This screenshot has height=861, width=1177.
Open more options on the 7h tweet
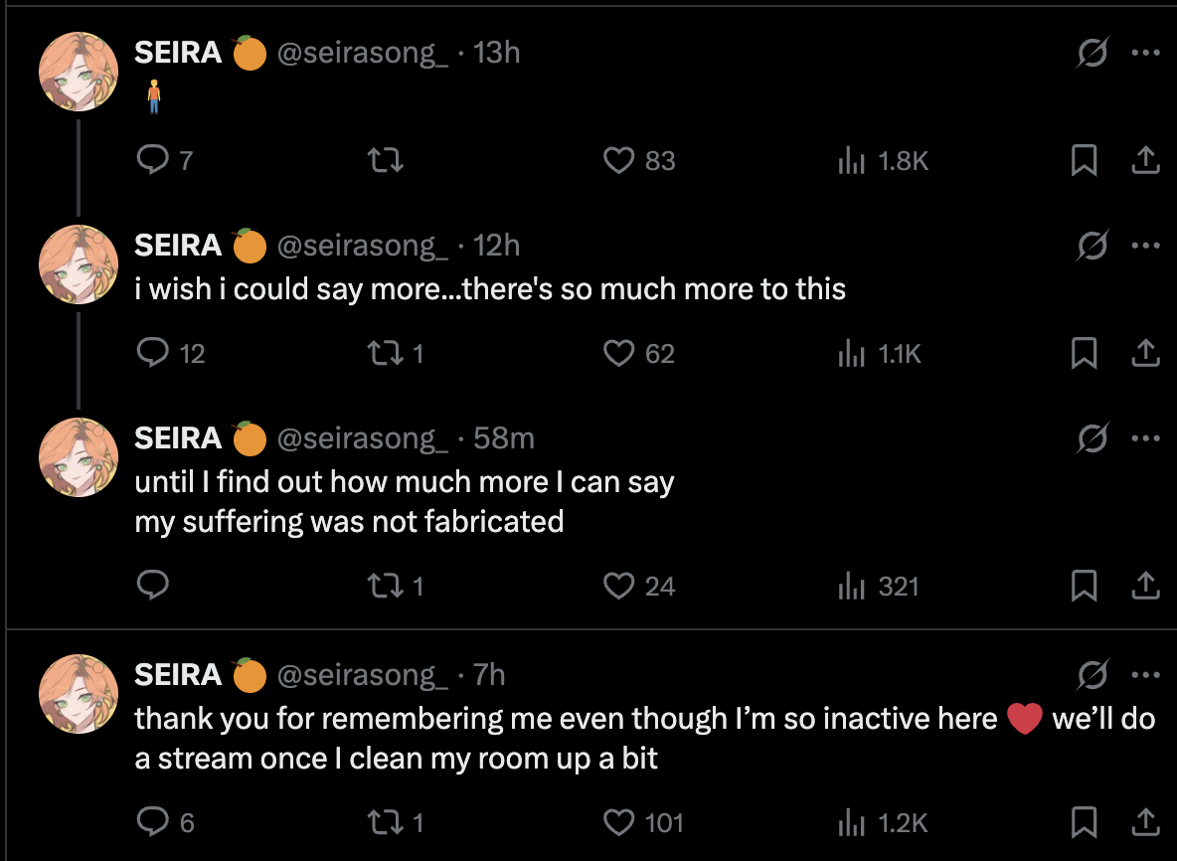1145,675
